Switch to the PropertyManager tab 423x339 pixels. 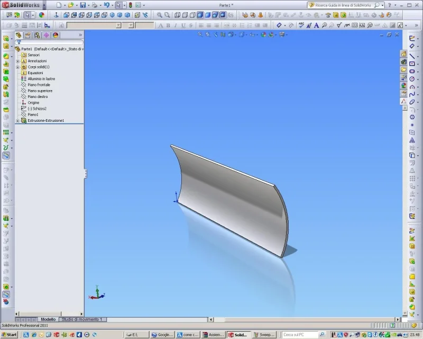click(28, 35)
